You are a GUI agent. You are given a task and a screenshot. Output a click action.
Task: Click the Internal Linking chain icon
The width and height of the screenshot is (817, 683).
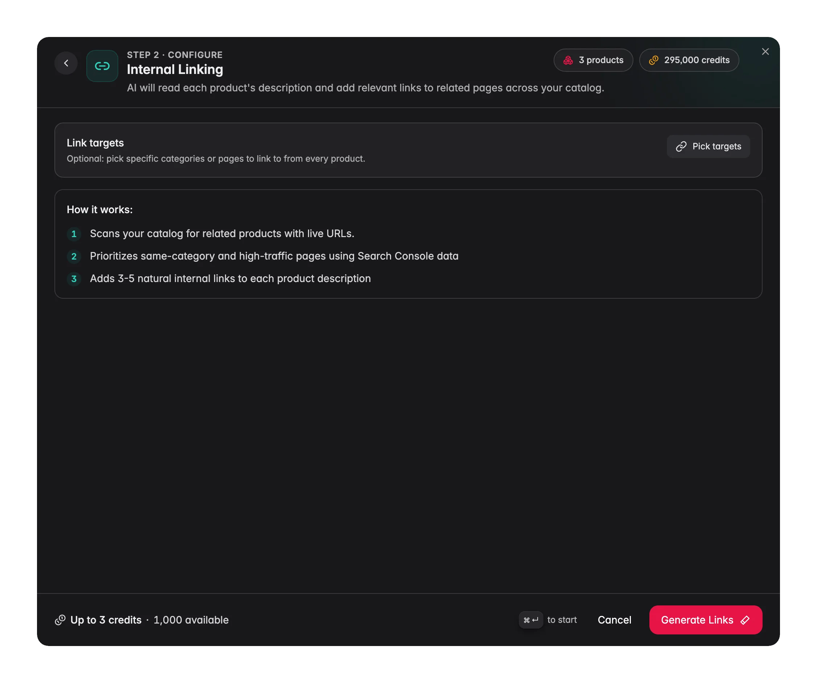click(102, 66)
